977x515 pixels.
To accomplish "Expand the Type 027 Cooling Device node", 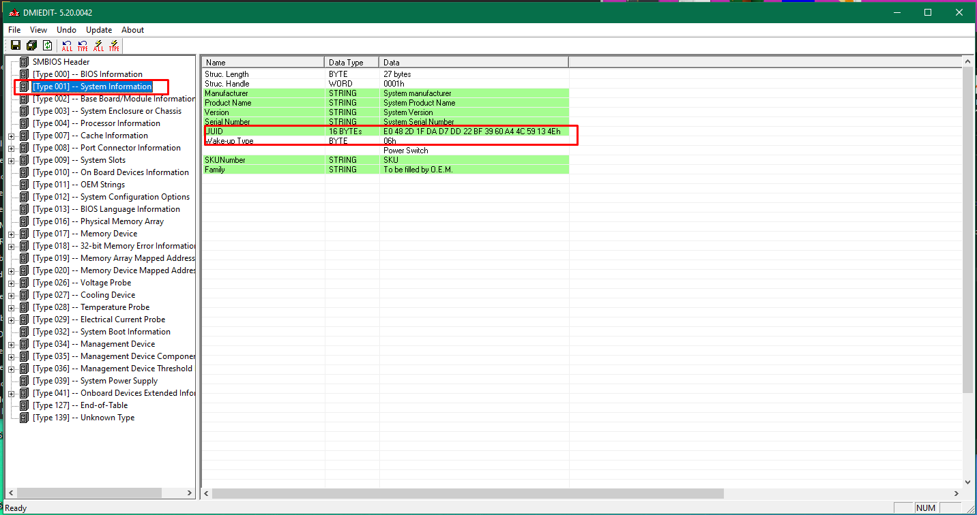I will (x=11, y=295).
